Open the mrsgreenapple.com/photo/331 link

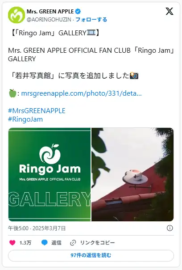(x=81, y=93)
